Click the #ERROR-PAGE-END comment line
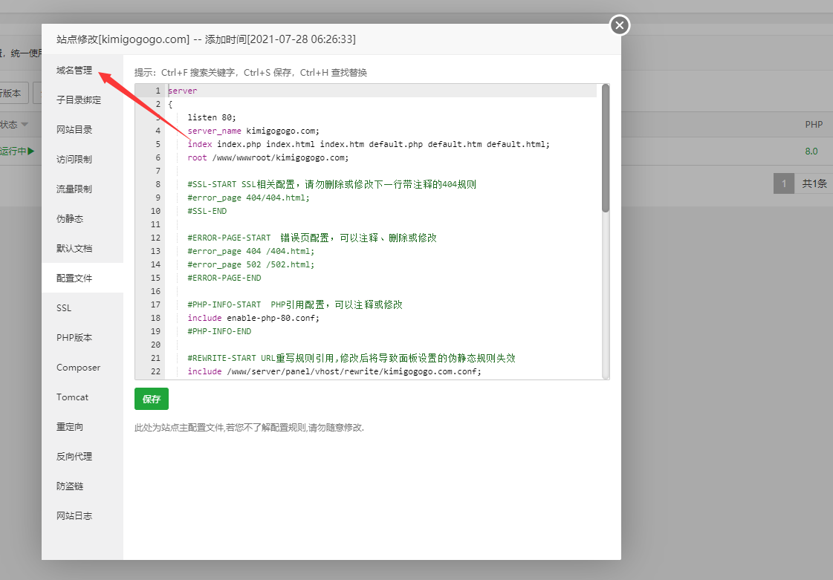The image size is (833, 580). [224, 278]
